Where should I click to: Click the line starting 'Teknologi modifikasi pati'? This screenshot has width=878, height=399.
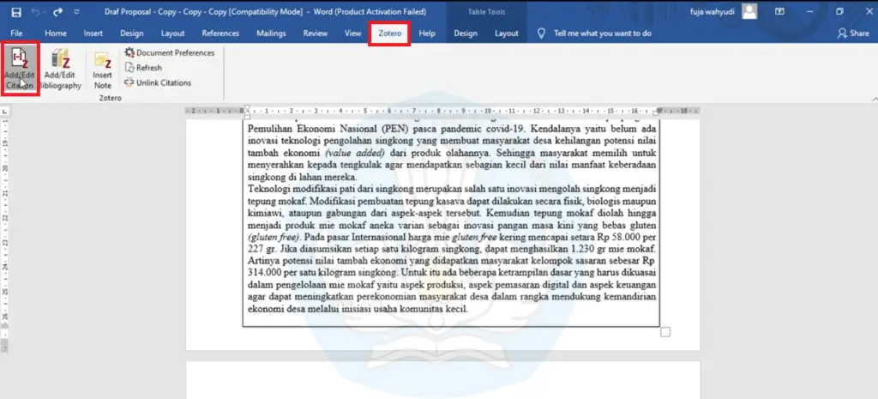click(x=453, y=190)
